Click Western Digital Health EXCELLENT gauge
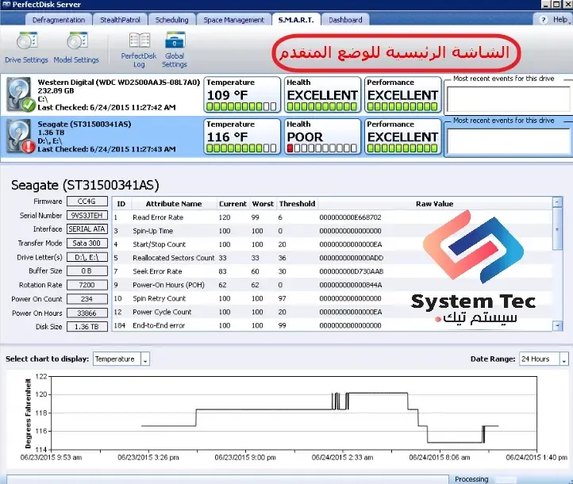This screenshot has height=484, width=573. point(322,94)
